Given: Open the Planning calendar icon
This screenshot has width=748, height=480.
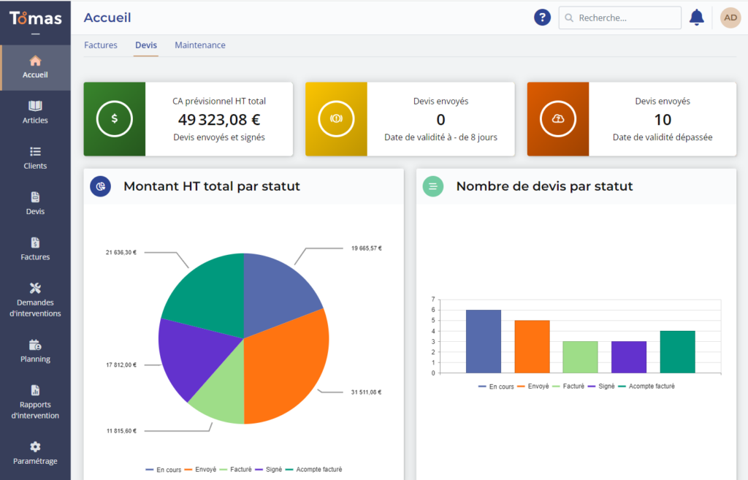Looking at the screenshot, I should (x=35, y=345).
